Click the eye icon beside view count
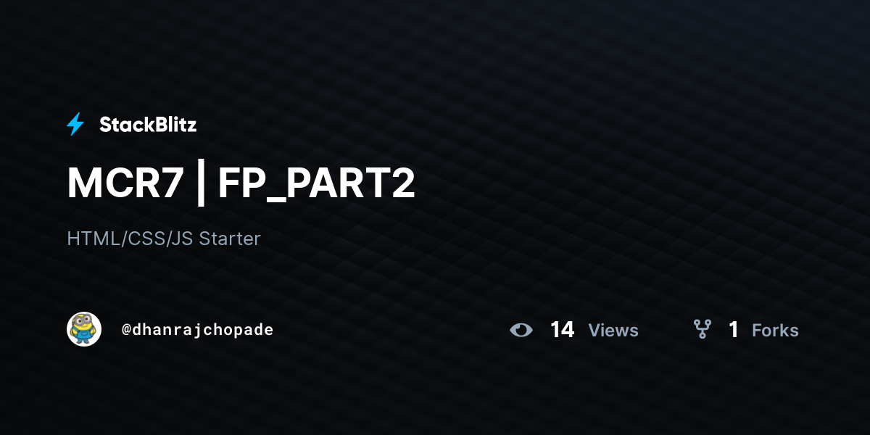This screenshot has height=435, width=870. [521, 330]
